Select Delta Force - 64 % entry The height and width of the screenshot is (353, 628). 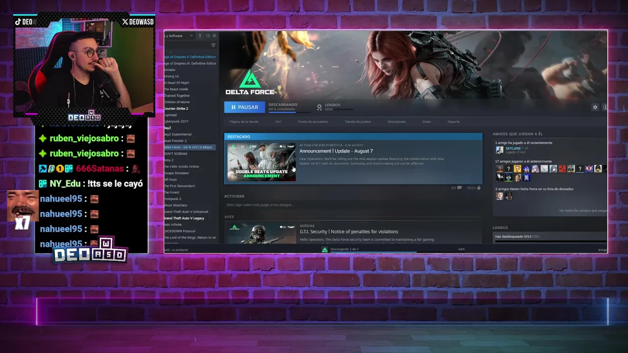pyautogui.click(x=190, y=147)
